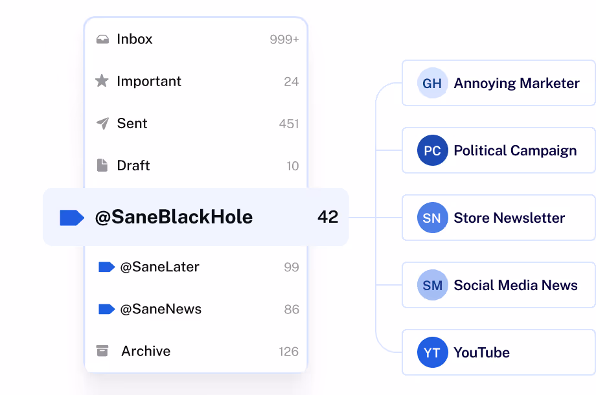This screenshot has height=395, width=596.
Task: Go to the Sent folder
Action: pos(196,123)
